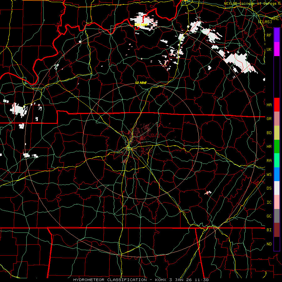Click the light pink IC legend swatch
282x282 pixels.
(x=277, y=202)
